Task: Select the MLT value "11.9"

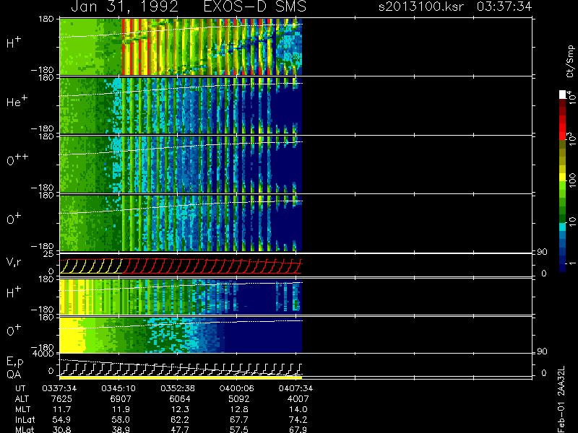Action: [x=121, y=409]
